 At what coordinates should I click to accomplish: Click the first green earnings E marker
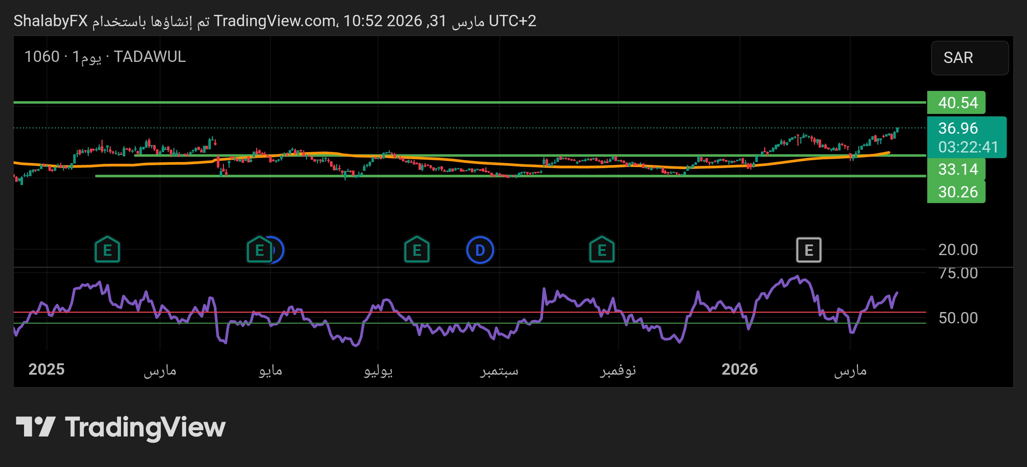pyautogui.click(x=107, y=250)
